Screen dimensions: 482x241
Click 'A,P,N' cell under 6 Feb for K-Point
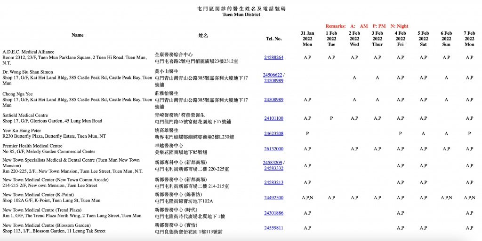(446, 198)
